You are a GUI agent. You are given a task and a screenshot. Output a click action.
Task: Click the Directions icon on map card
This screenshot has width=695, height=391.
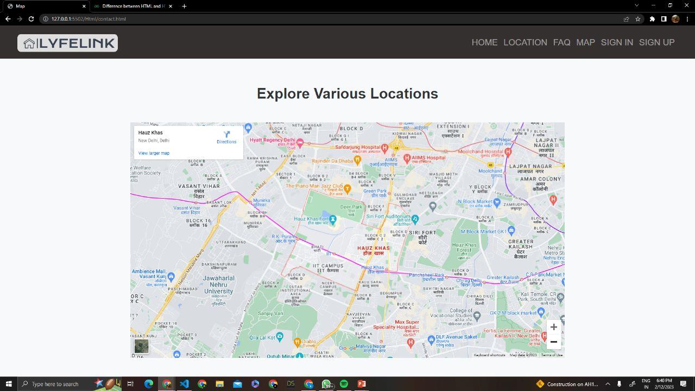click(x=226, y=134)
